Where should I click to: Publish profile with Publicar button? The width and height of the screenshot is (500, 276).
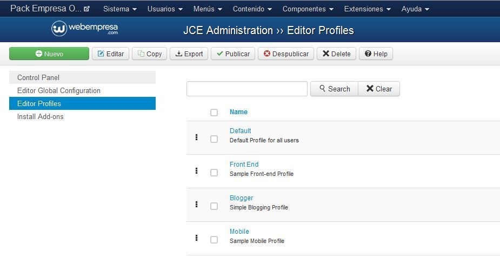pyautogui.click(x=233, y=54)
